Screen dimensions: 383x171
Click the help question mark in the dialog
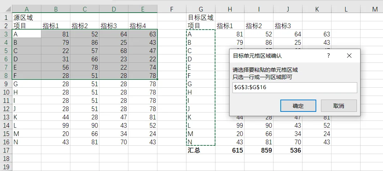click(x=329, y=56)
